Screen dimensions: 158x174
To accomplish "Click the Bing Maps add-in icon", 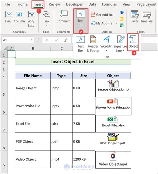I will 122,19.
